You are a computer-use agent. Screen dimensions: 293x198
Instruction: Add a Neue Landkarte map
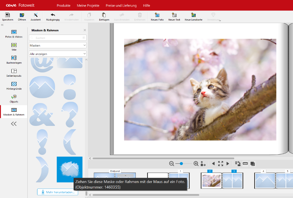coord(193,15)
